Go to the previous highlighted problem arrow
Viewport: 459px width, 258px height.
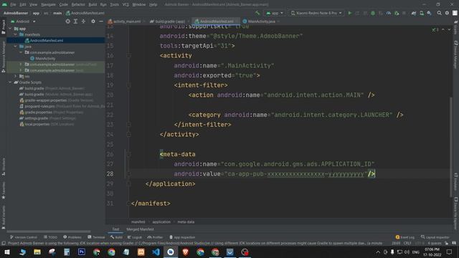tap(443, 29)
